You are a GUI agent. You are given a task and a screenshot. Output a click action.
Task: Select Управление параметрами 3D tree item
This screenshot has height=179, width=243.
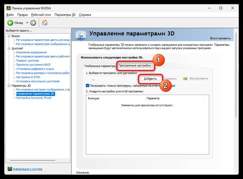click(35, 94)
